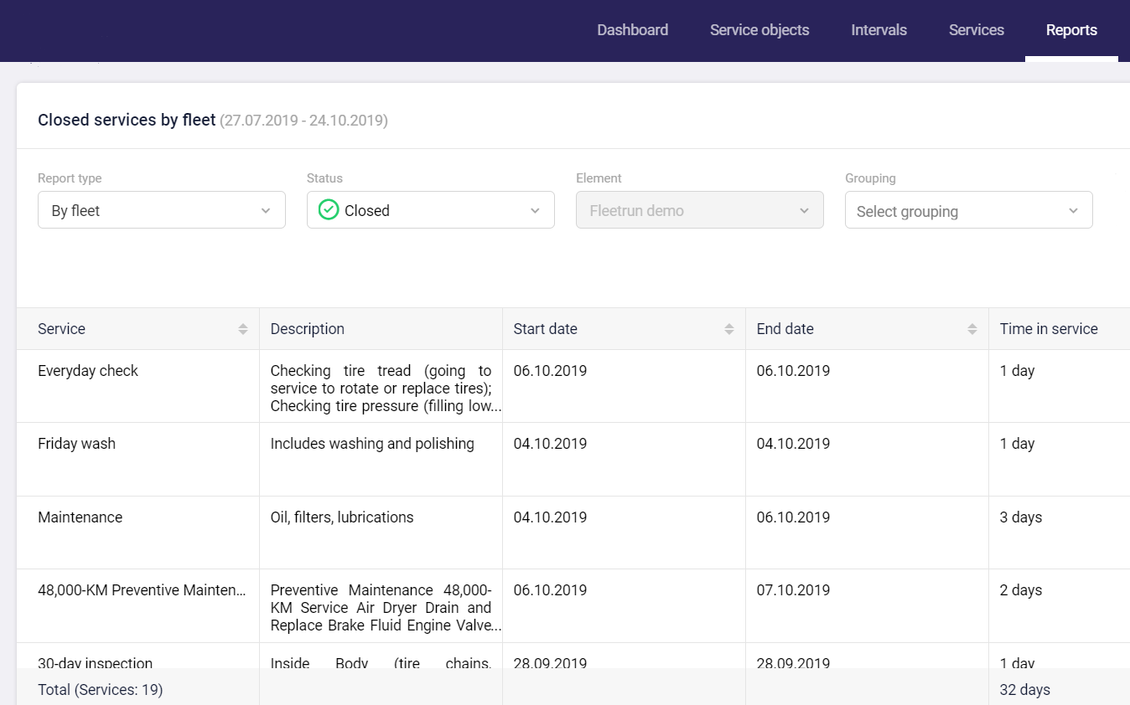Click the green Closed status checkmark icon
This screenshot has width=1130, height=705.
329,210
